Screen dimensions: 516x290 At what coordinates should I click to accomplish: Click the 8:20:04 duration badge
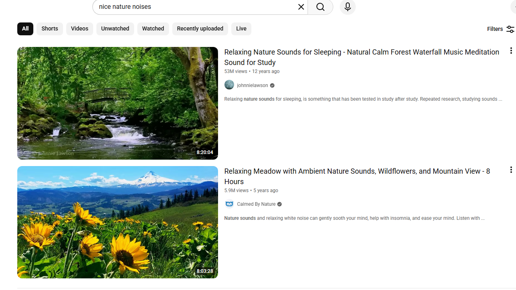point(205,152)
